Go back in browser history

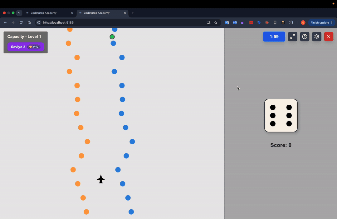click(x=5, y=22)
